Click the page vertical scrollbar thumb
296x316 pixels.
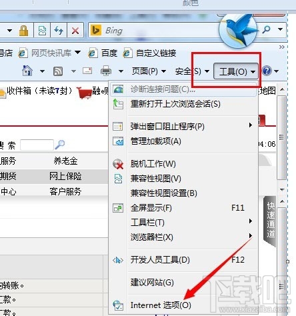click(x=281, y=138)
